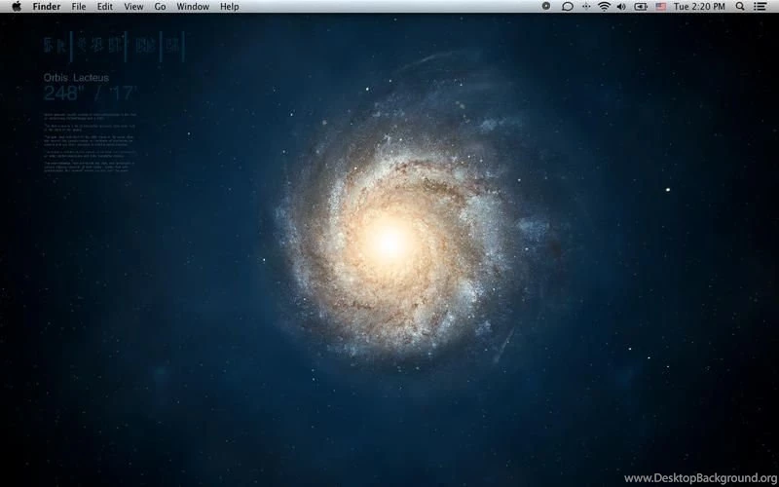The height and width of the screenshot is (487, 779).
Task: Open Spotlight search magnifying glass
Action: (x=742, y=6)
